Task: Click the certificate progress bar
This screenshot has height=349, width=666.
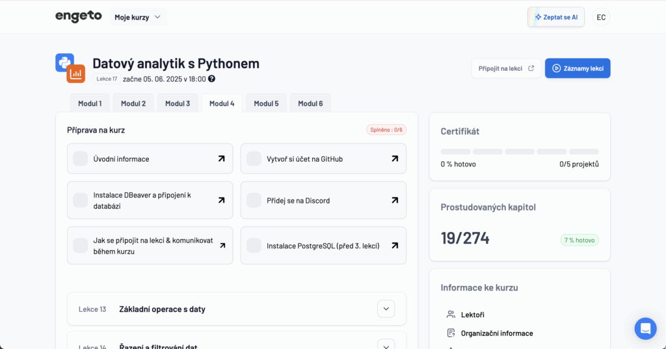Action: tap(520, 151)
